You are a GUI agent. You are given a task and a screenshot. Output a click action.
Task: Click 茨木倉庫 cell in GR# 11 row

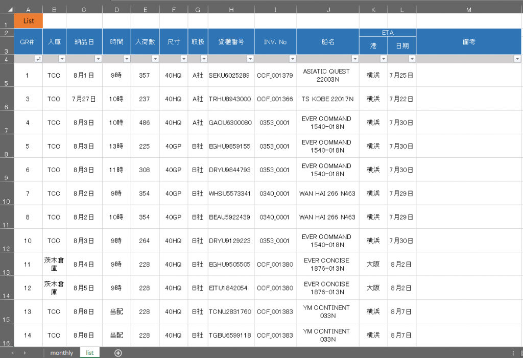54,264
